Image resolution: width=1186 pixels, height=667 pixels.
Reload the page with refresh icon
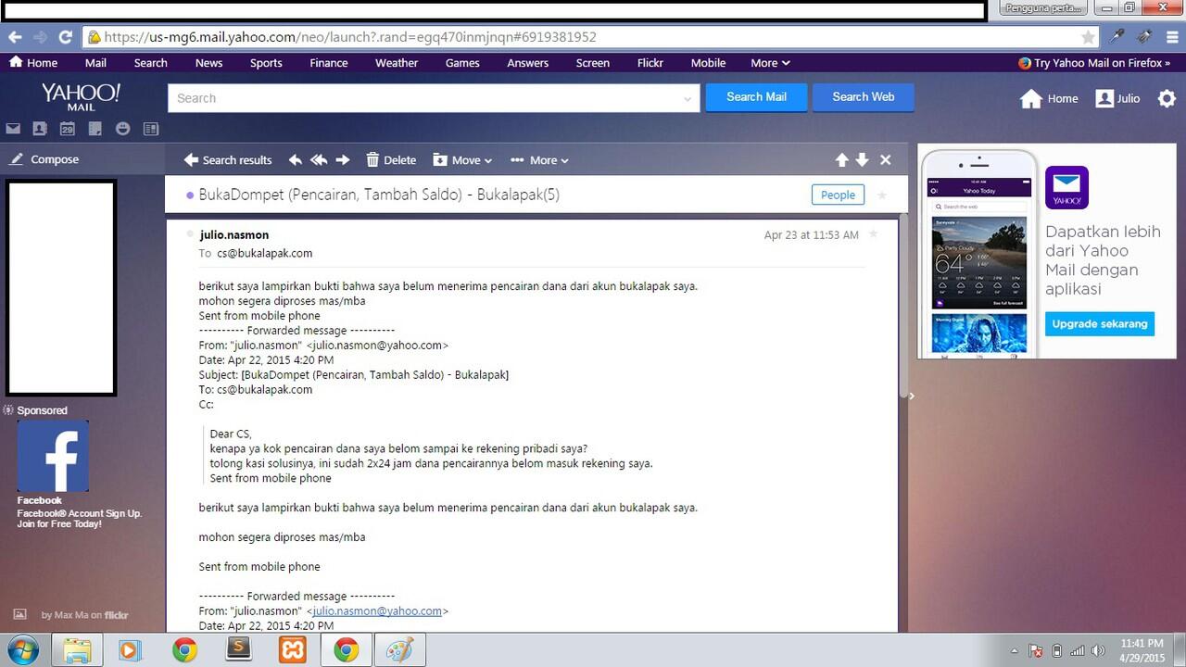pyautogui.click(x=65, y=37)
